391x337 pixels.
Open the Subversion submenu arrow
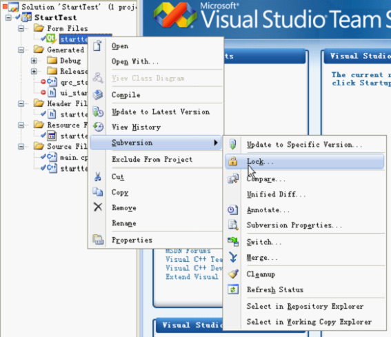[x=216, y=143]
